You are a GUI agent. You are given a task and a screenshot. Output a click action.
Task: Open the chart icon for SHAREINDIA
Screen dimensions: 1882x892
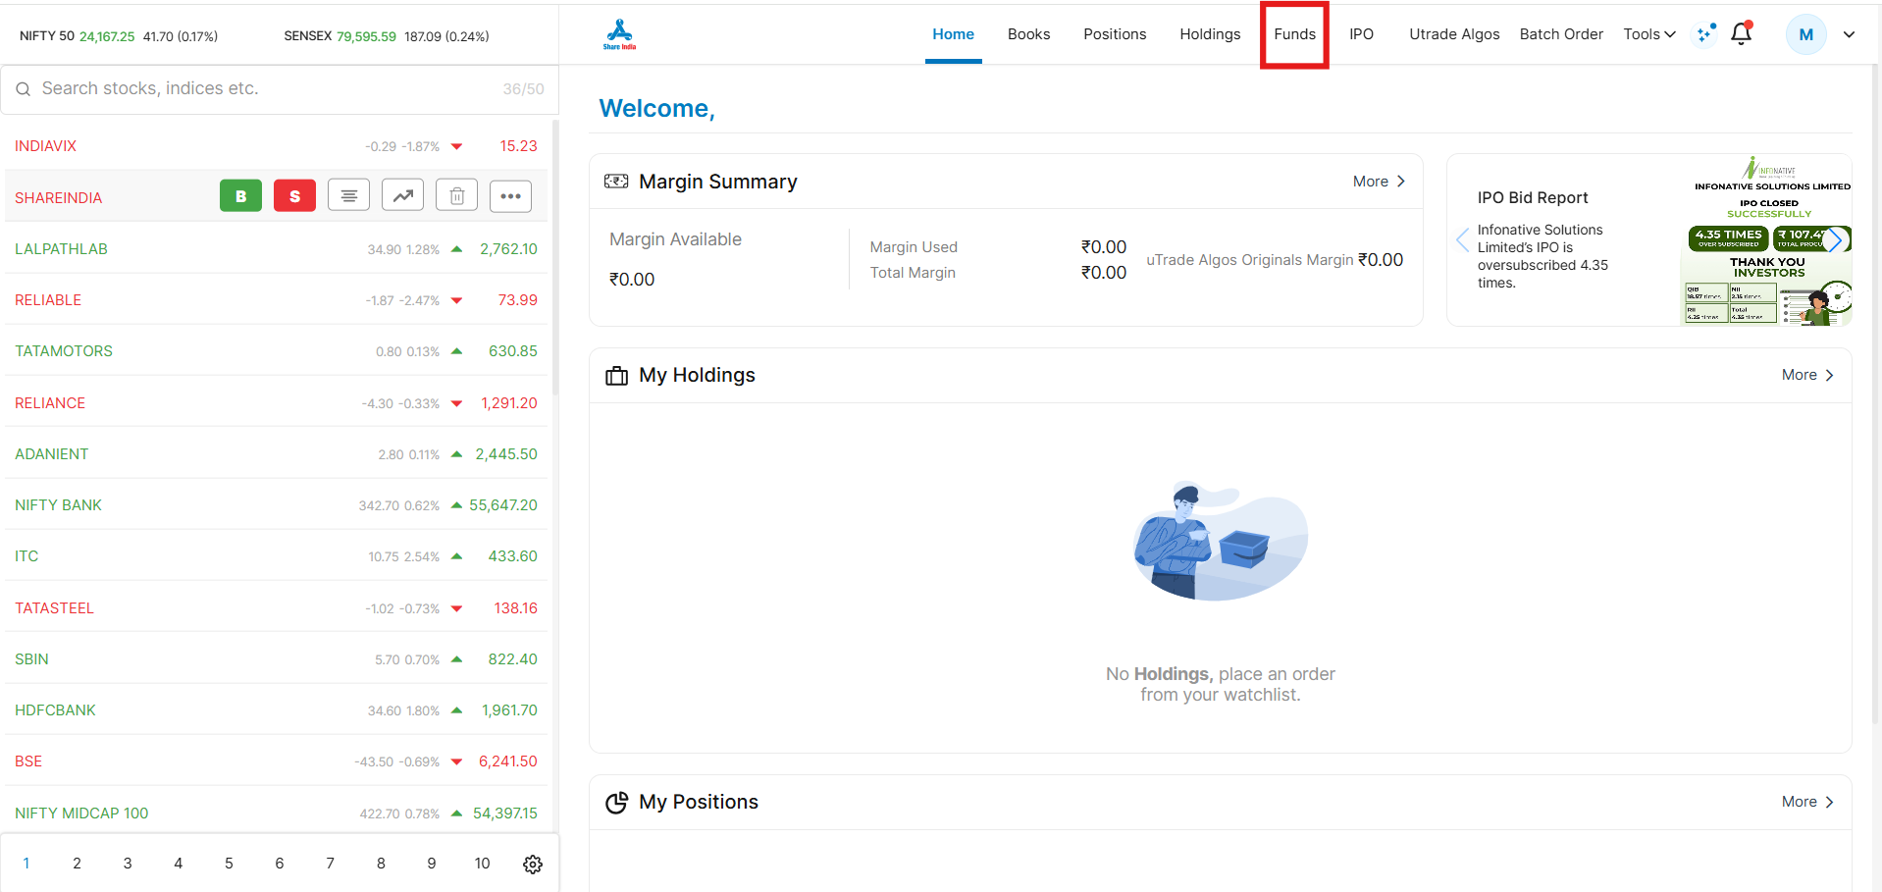coord(402,196)
